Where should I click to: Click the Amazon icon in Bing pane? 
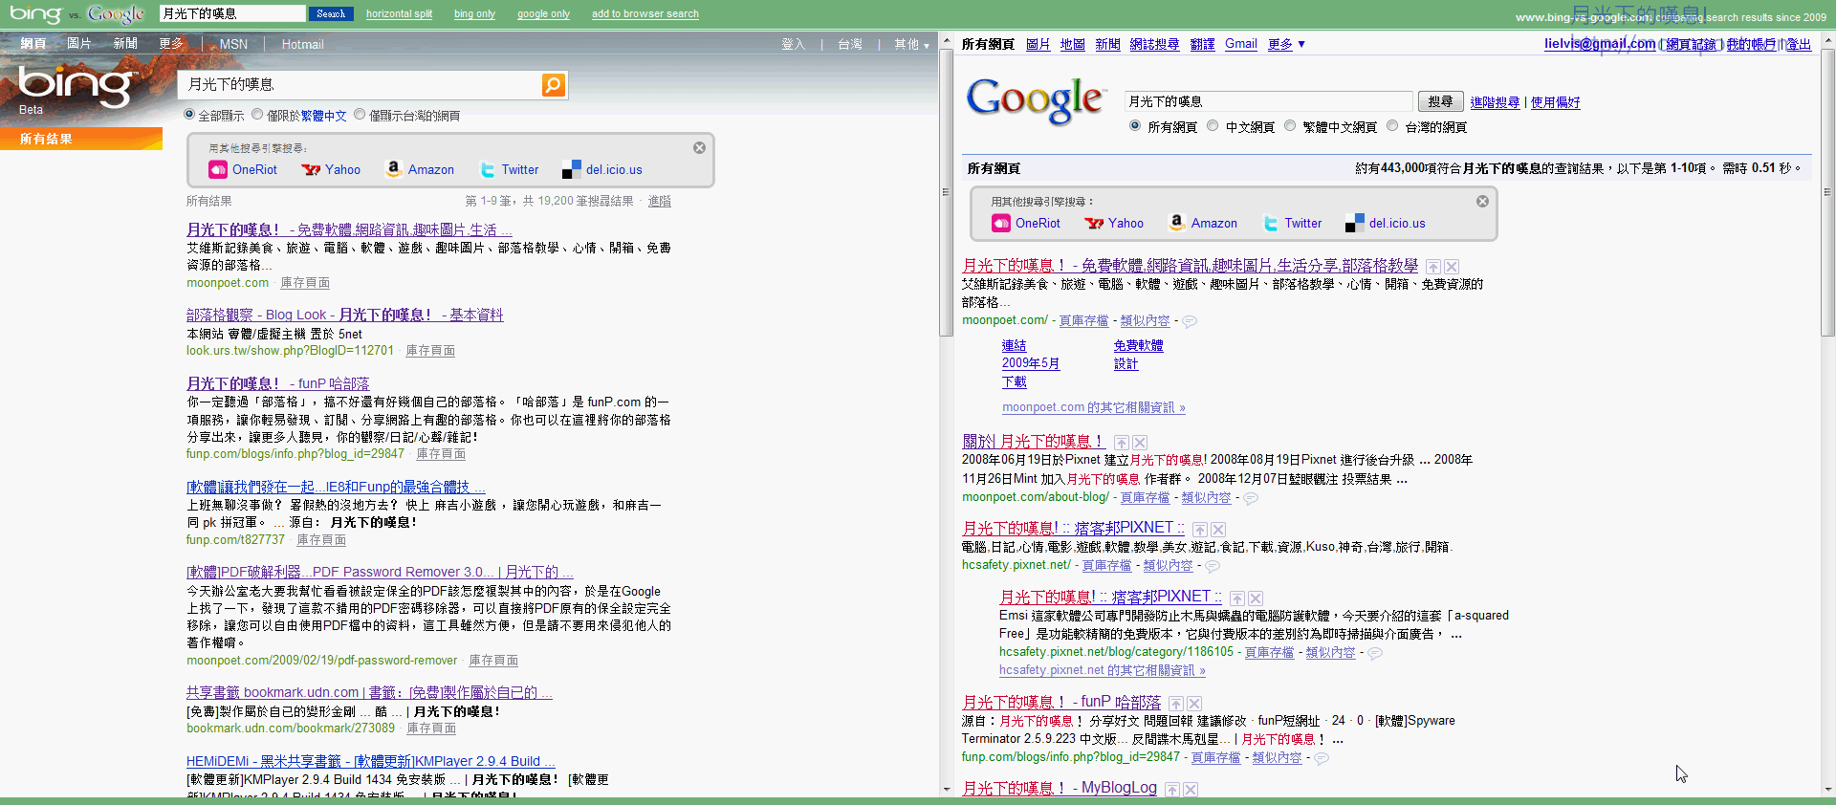pyautogui.click(x=393, y=169)
